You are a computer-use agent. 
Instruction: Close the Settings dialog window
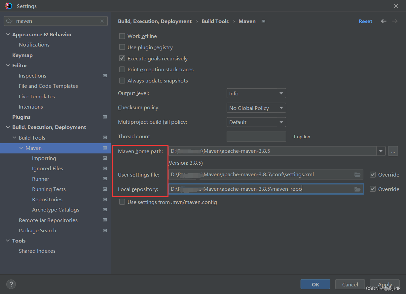(396, 6)
